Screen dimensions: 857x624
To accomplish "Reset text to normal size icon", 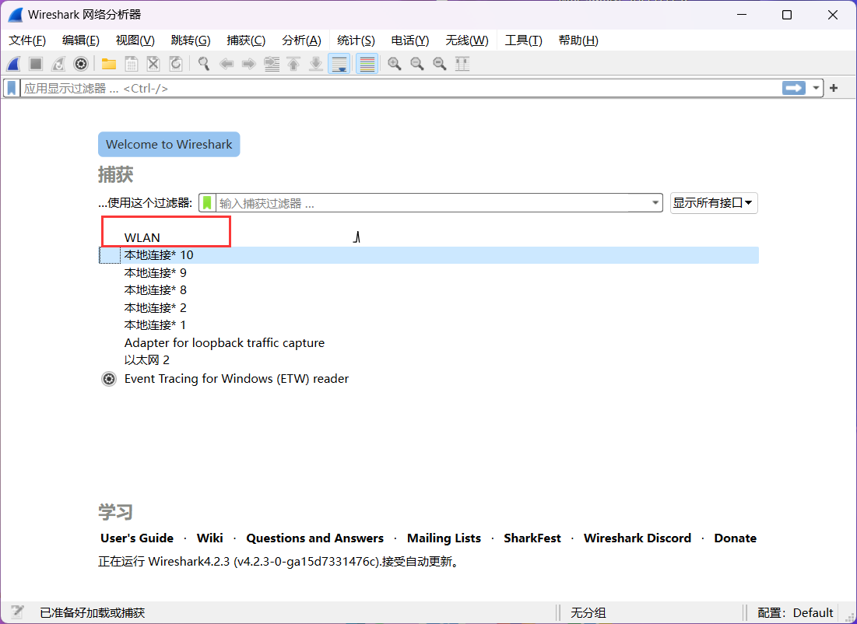I will (x=440, y=64).
